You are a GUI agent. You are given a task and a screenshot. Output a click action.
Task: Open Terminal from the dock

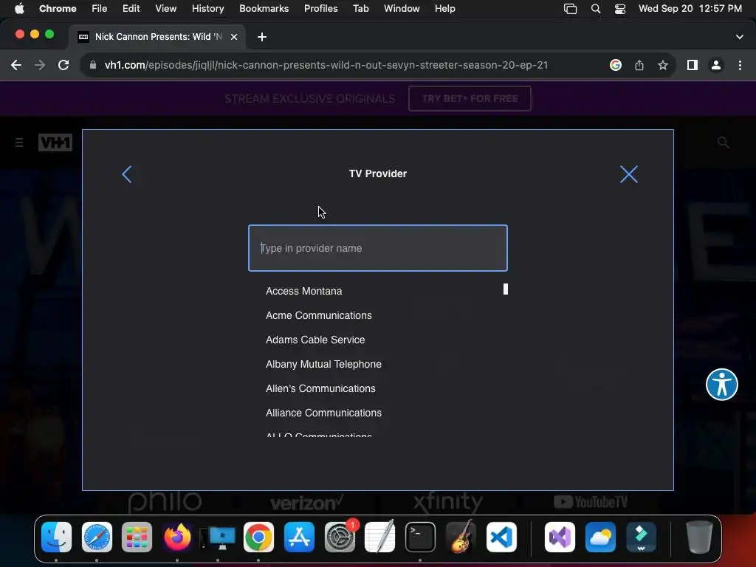pos(420,537)
